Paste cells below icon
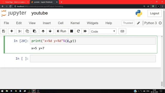 click(x=35, y=31)
